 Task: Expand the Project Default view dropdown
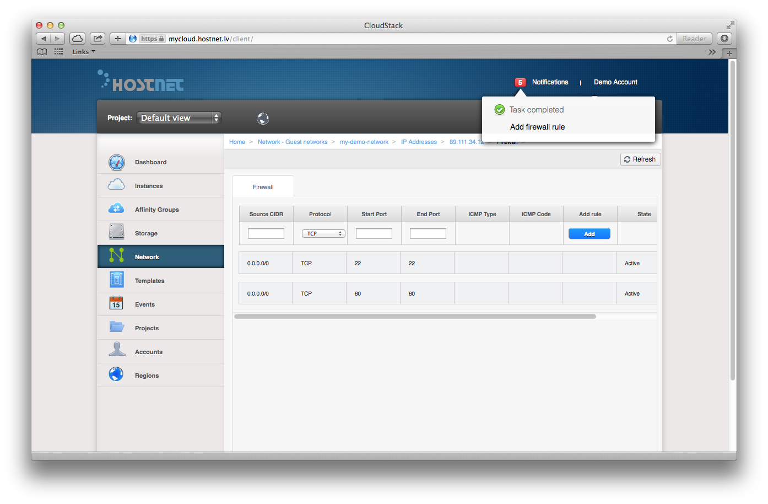point(179,118)
